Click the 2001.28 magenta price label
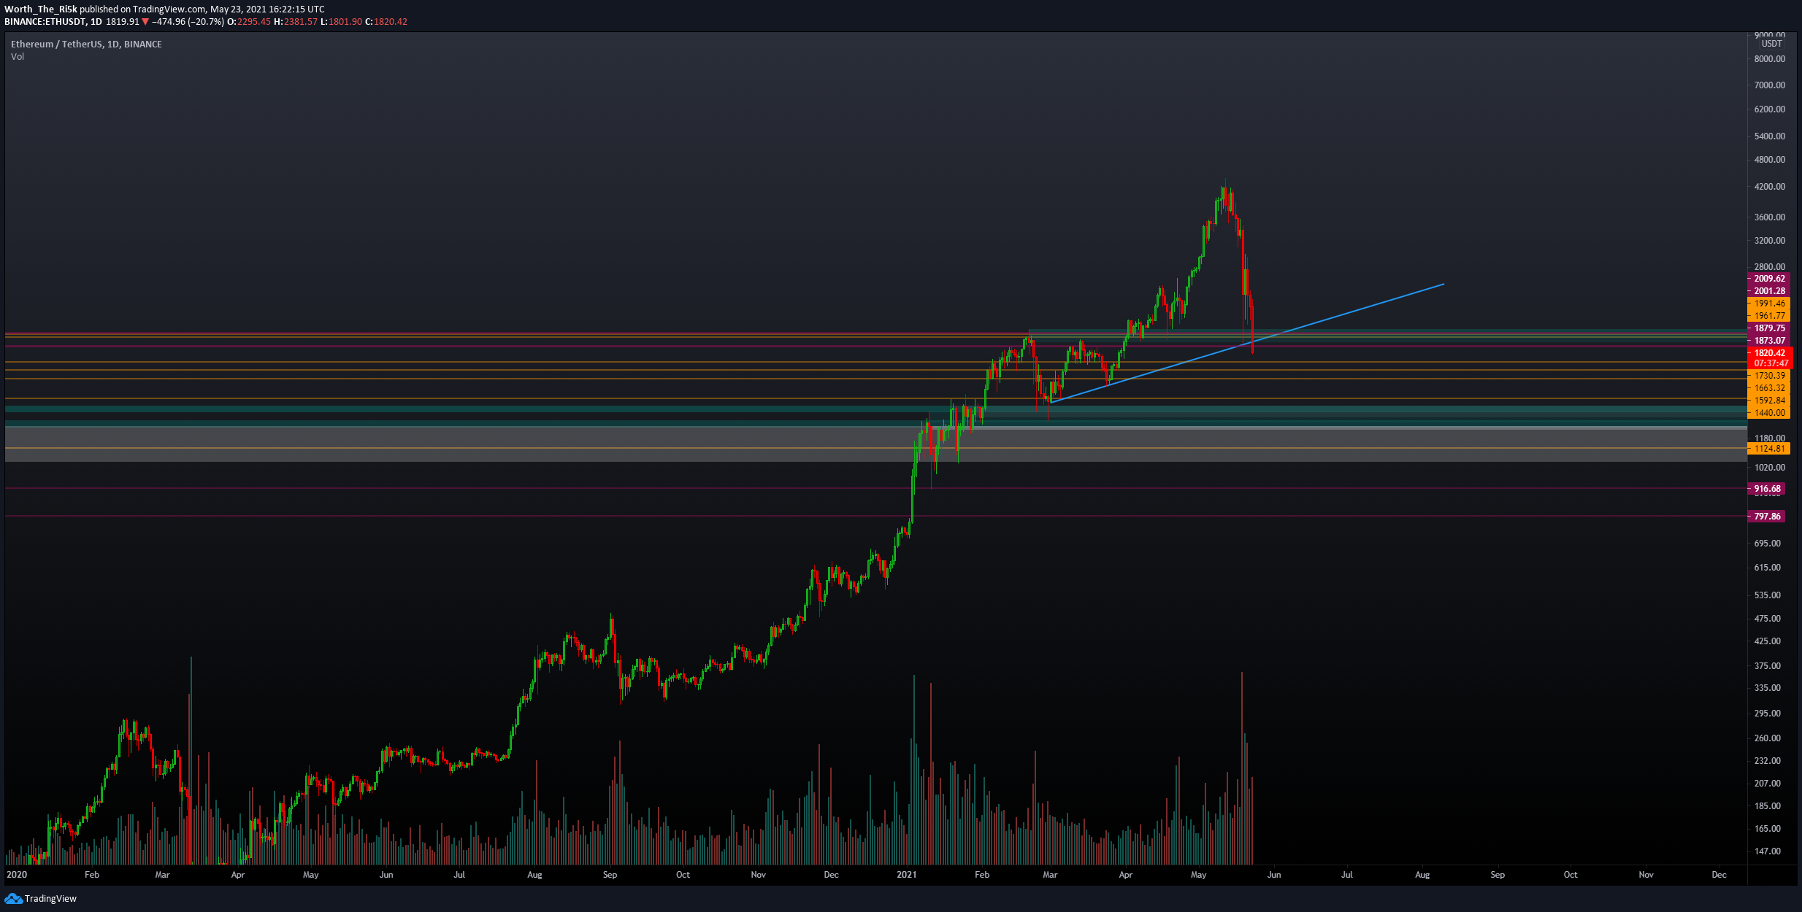Image resolution: width=1802 pixels, height=912 pixels. [x=1770, y=291]
